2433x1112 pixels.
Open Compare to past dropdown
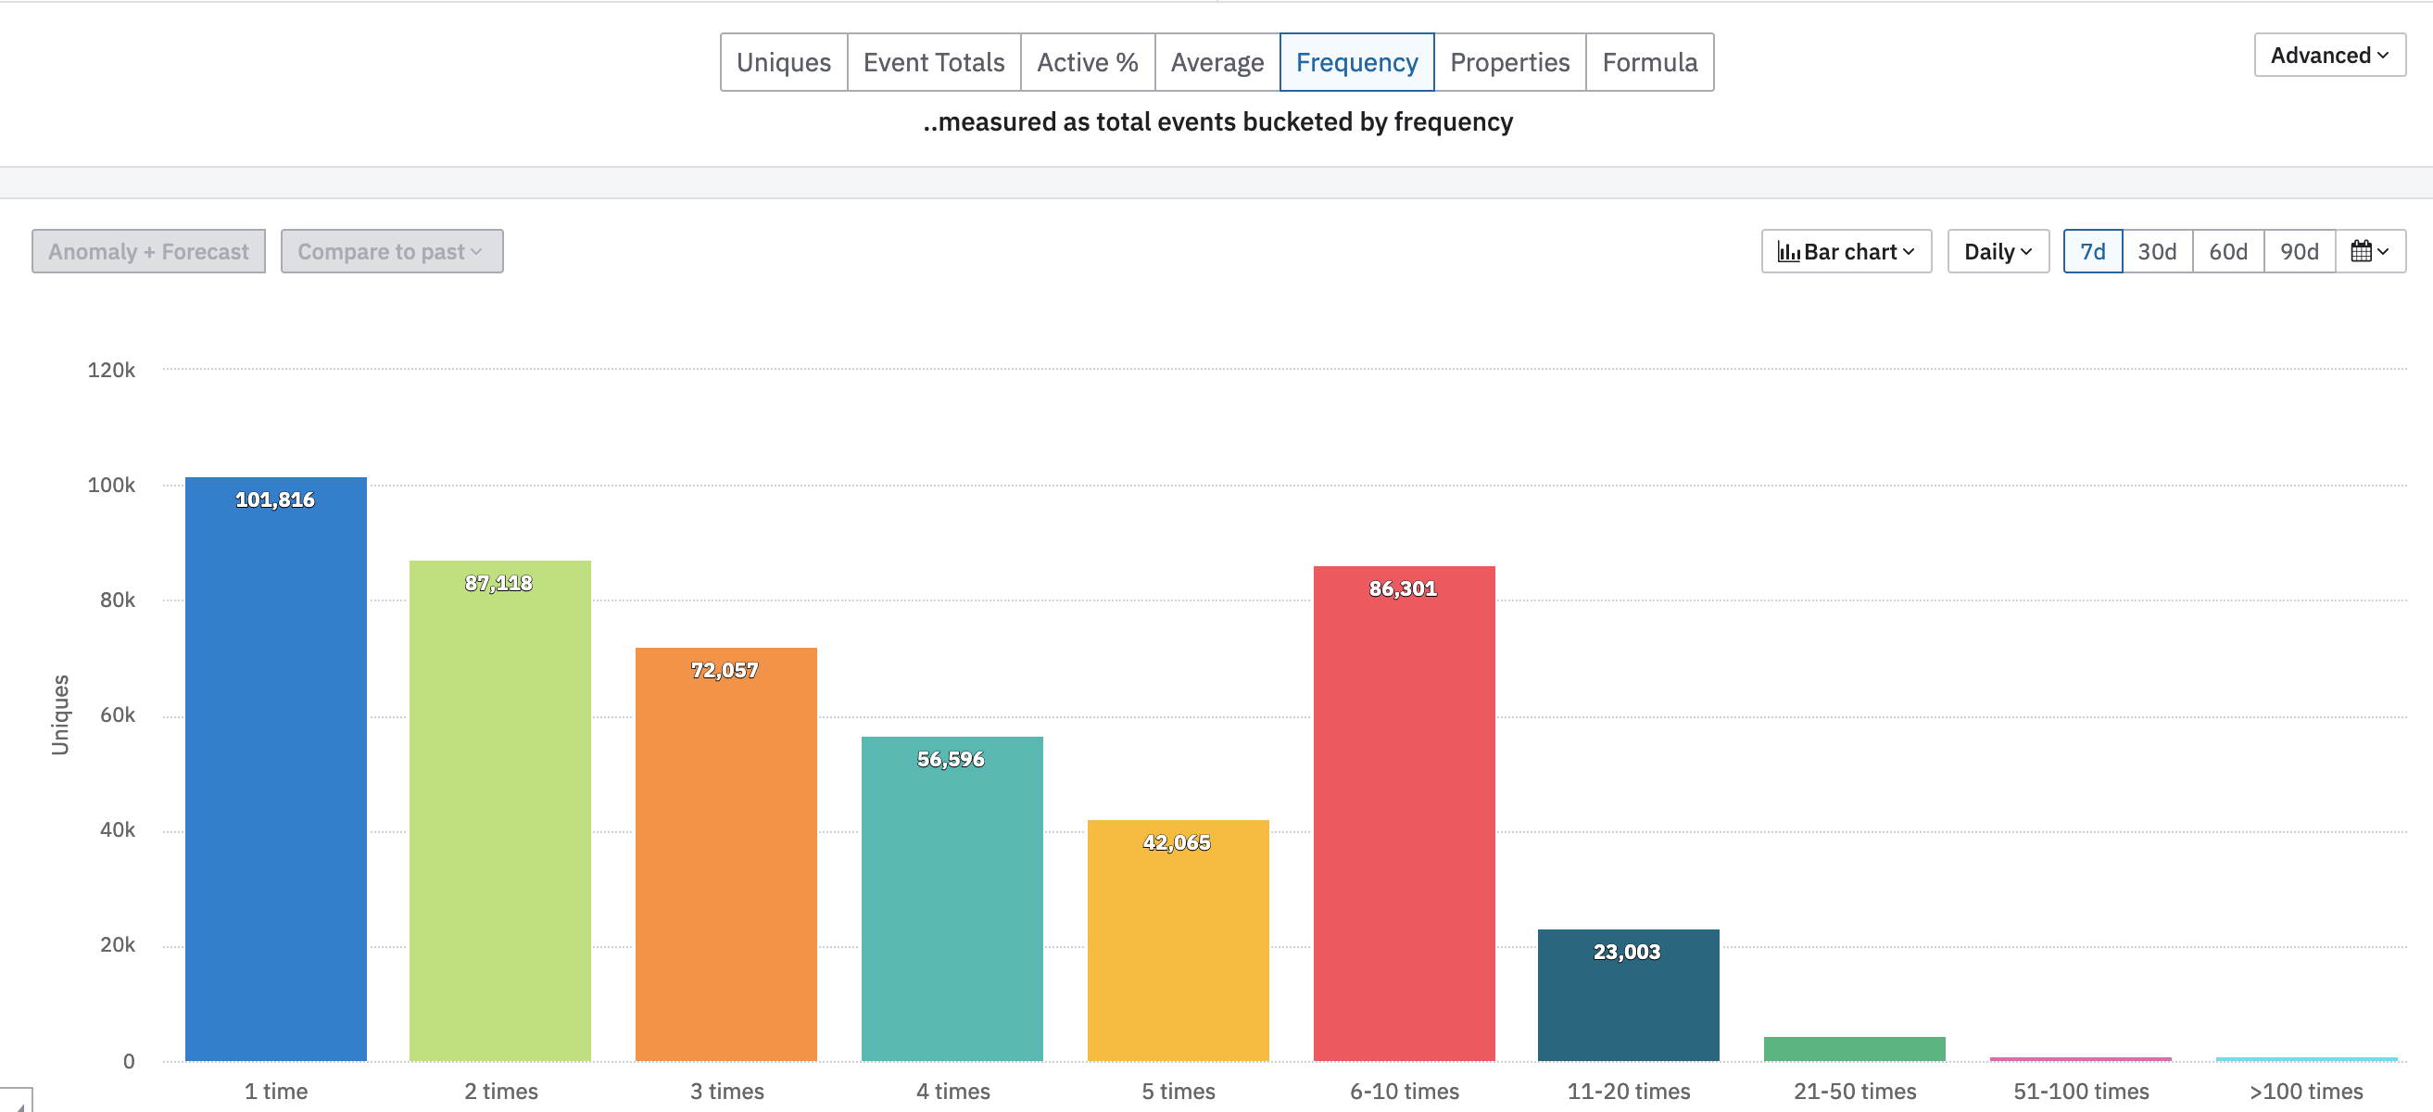[x=391, y=251]
